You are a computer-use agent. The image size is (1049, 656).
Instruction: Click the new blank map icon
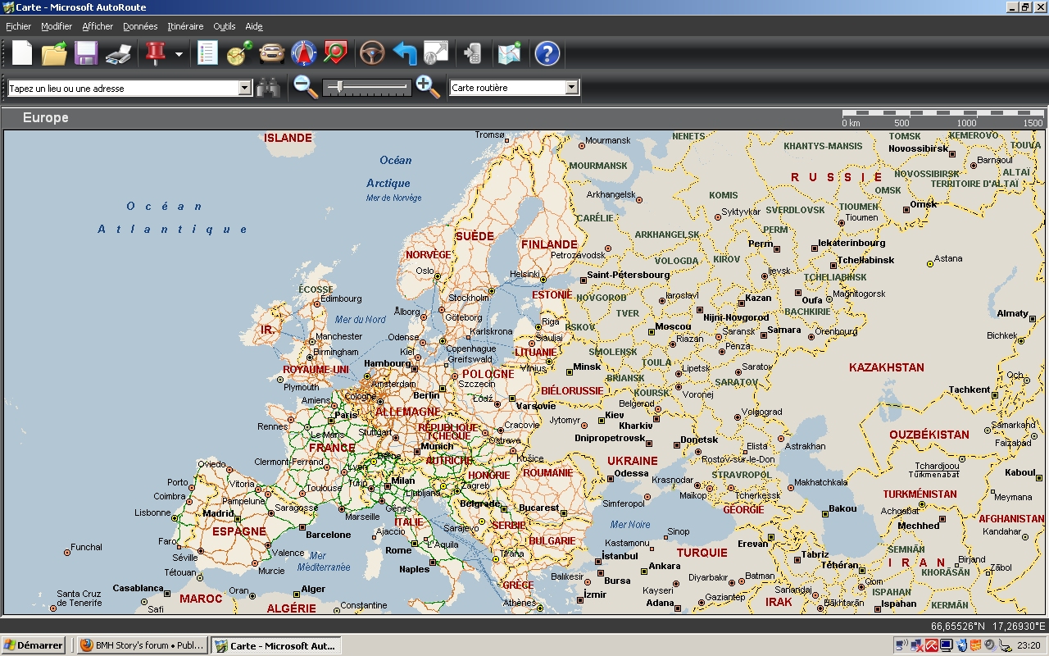coord(22,54)
